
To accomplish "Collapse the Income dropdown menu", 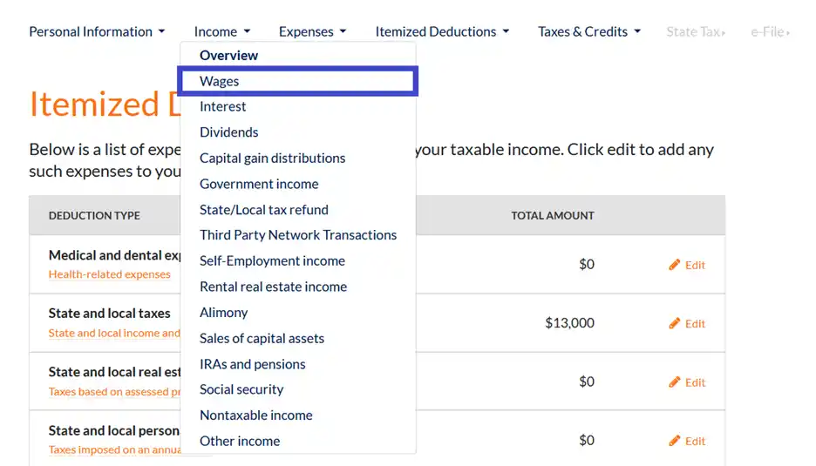I will 222,32.
